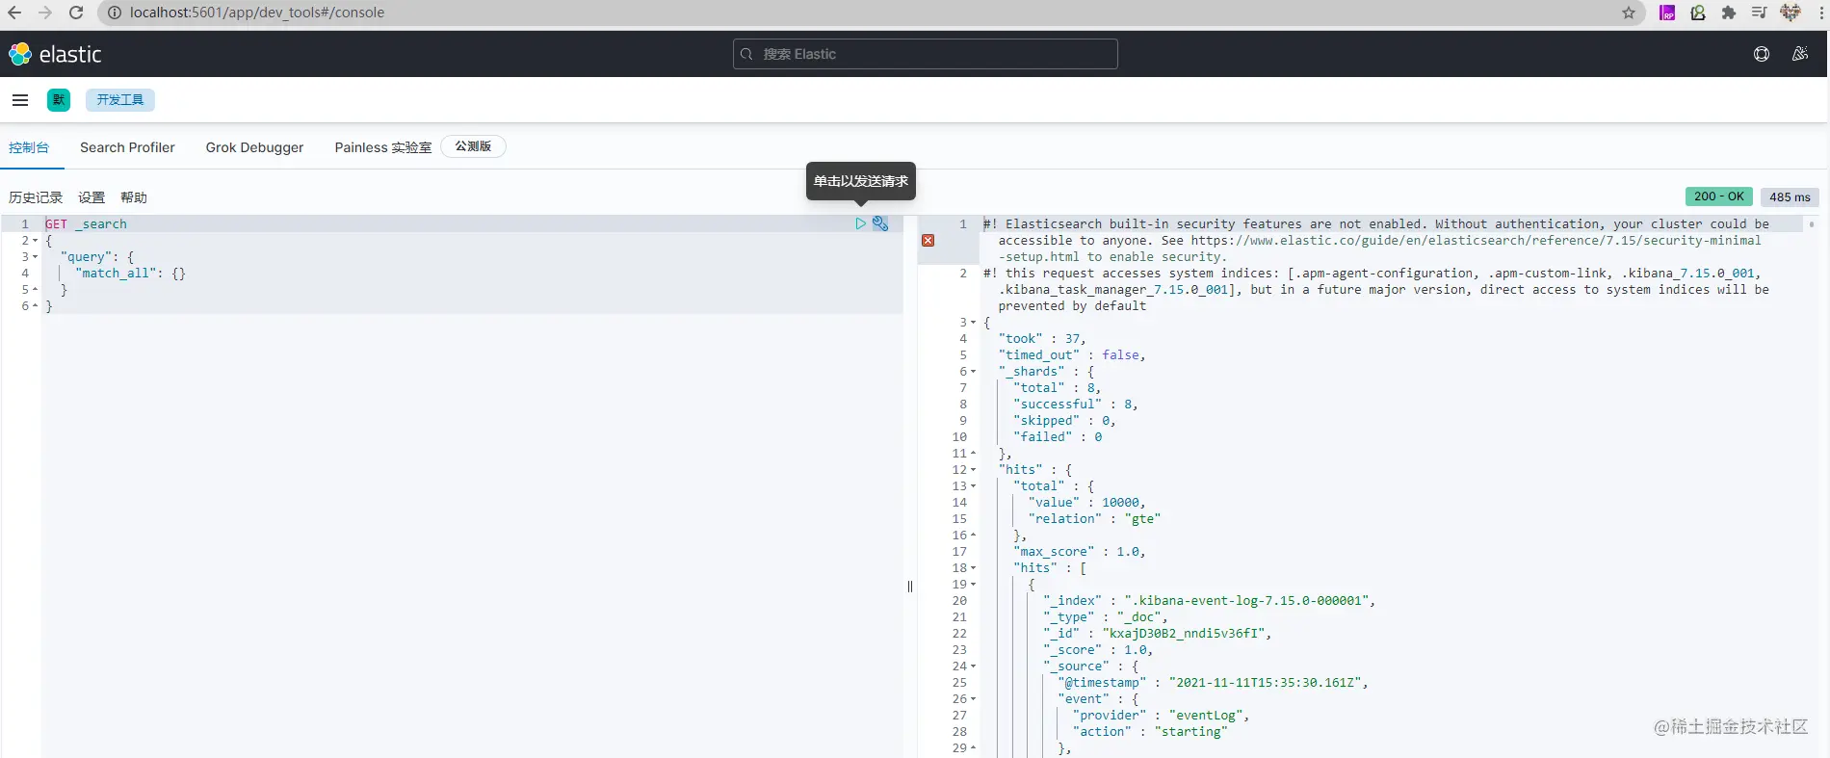Click the 公测版 beta badge

pos(473,146)
